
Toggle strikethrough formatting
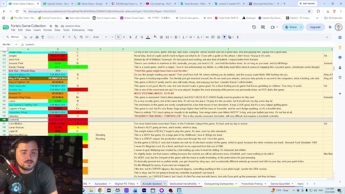(142, 37)
